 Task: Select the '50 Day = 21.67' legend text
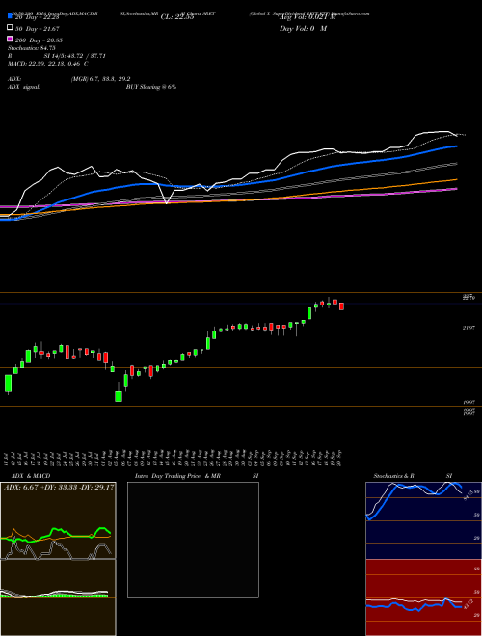[38, 28]
